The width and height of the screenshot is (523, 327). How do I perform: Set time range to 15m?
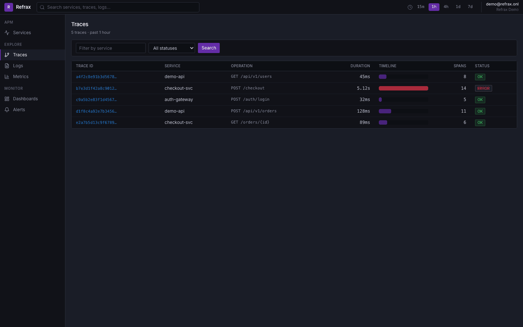421,7
